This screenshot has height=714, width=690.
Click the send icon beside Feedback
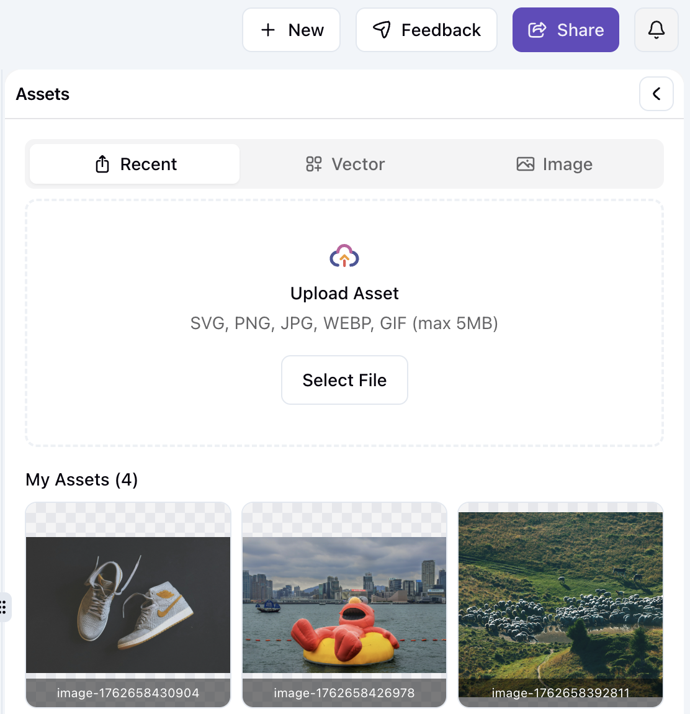click(382, 29)
